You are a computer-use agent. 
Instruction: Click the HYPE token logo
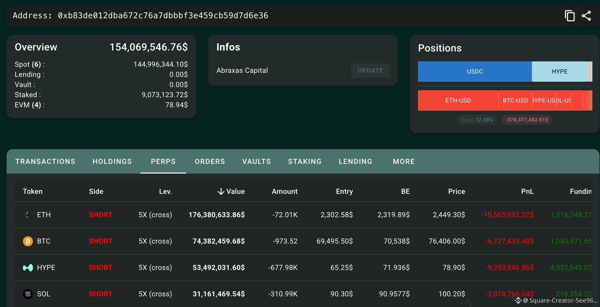click(x=28, y=268)
